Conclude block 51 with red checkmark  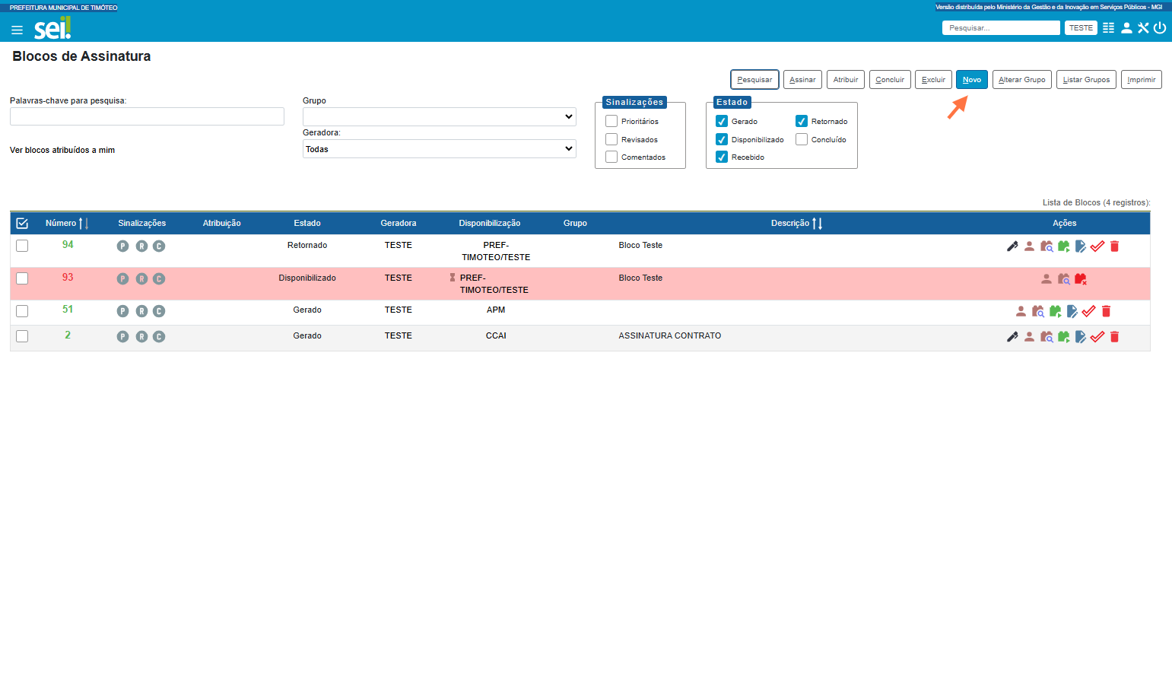(x=1088, y=311)
